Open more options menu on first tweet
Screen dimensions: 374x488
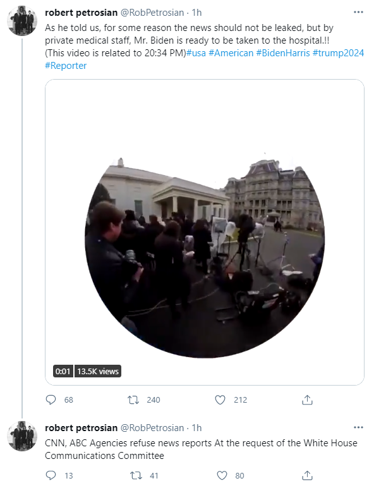358,12
